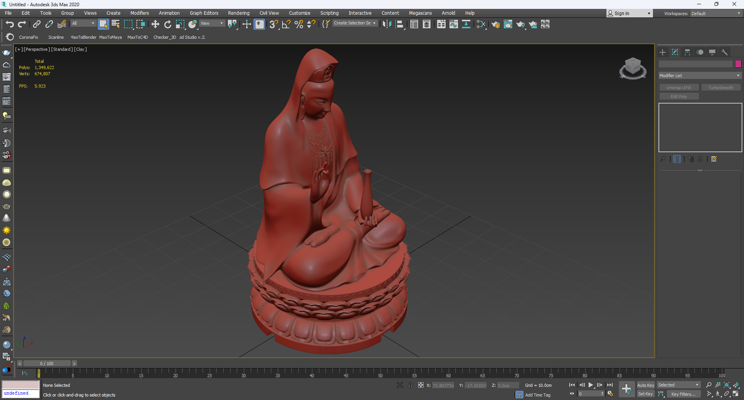Click the magenta object color swatch
The width and height of the screenshot is (744, 400).
[738, 64]
